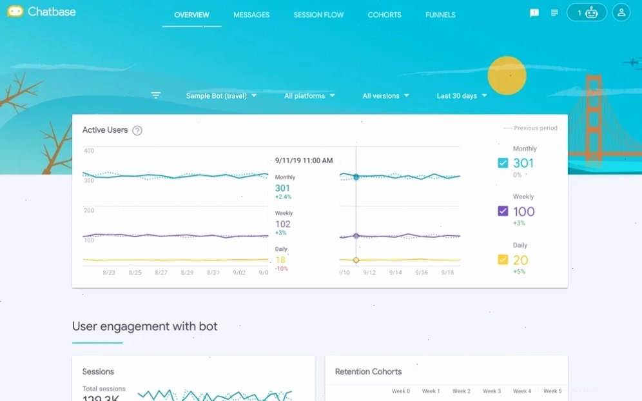
Task: Click the tooltip Daily value 18
Action: 280,260
